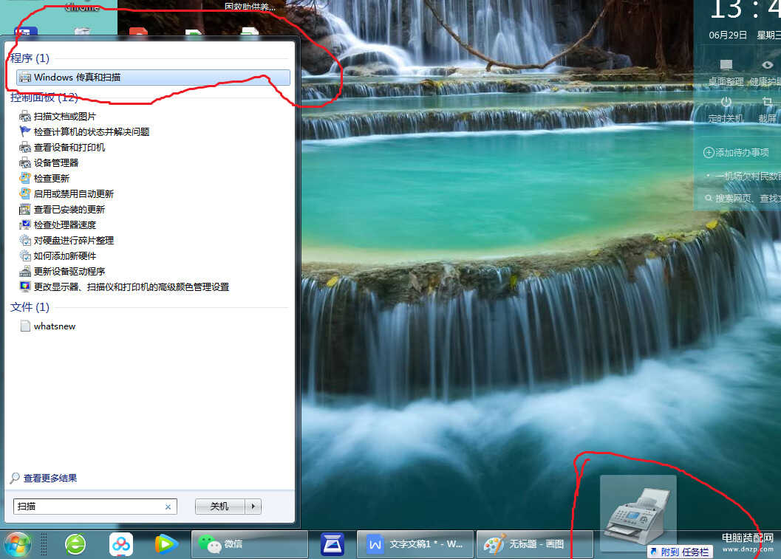Image resolution: width=781 pixels, height=559 pixels.
Task: Open 查看更多结果 link
Action: pos(50,479)
